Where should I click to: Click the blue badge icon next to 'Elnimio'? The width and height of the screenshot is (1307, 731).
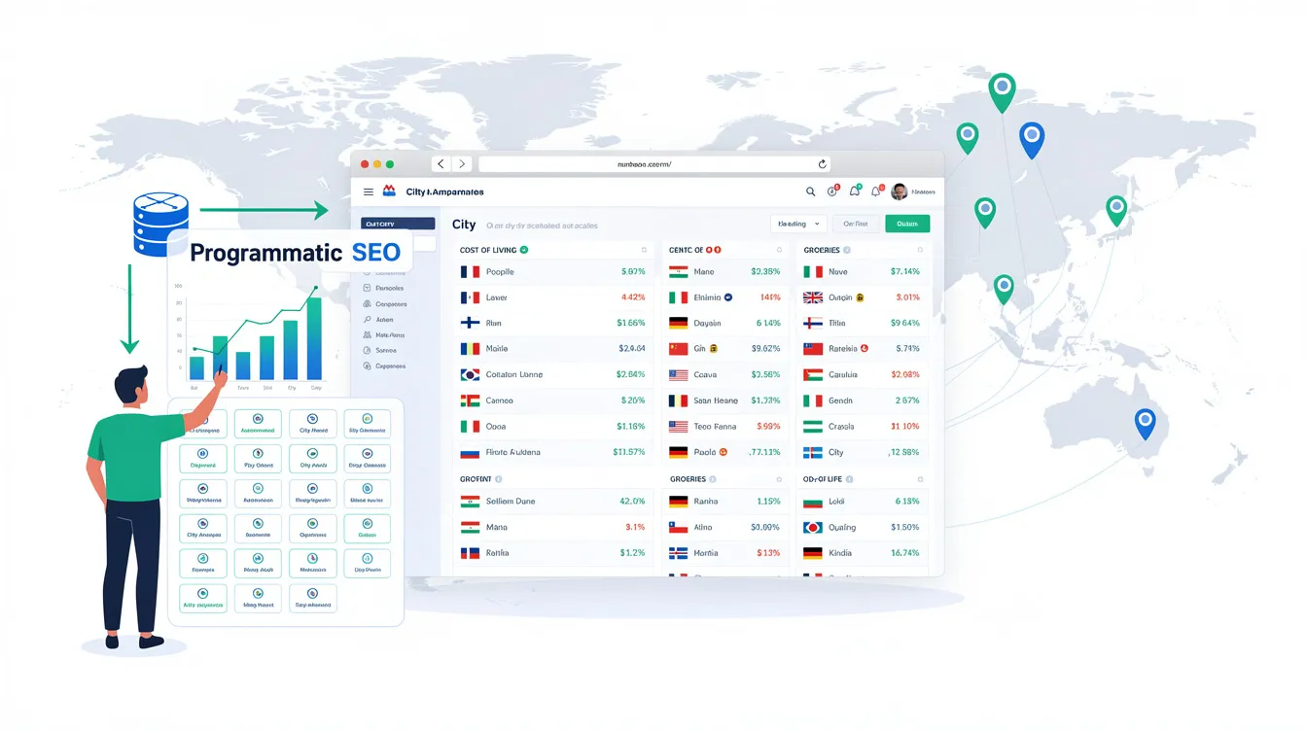click(728, 297)
